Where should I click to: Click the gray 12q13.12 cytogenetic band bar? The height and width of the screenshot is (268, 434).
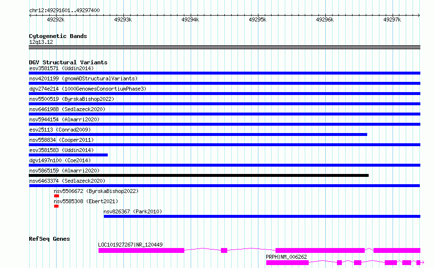224,48
